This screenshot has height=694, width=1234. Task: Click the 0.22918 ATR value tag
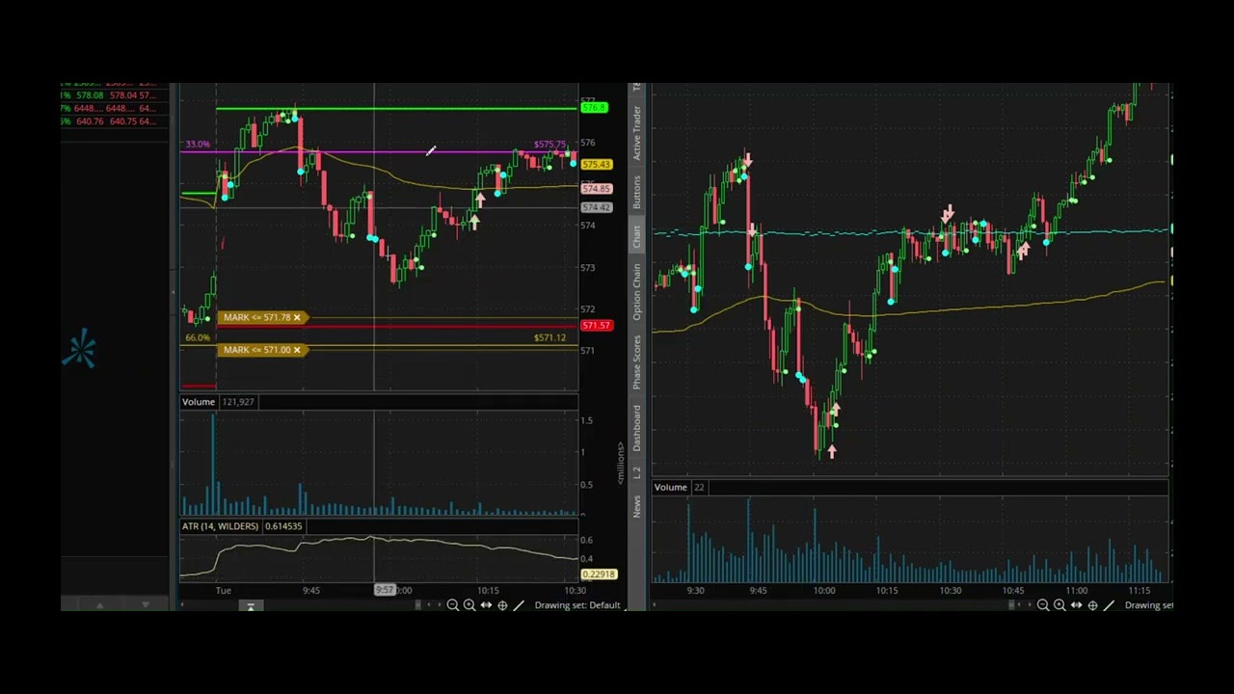598,574
